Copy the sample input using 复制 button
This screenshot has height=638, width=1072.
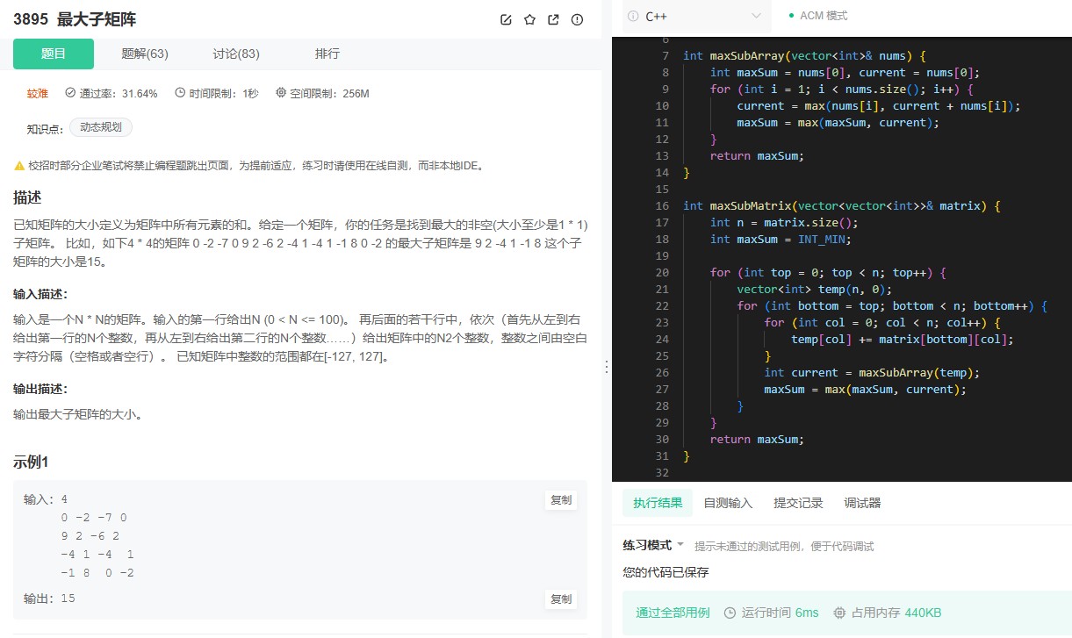click(560, 499)
